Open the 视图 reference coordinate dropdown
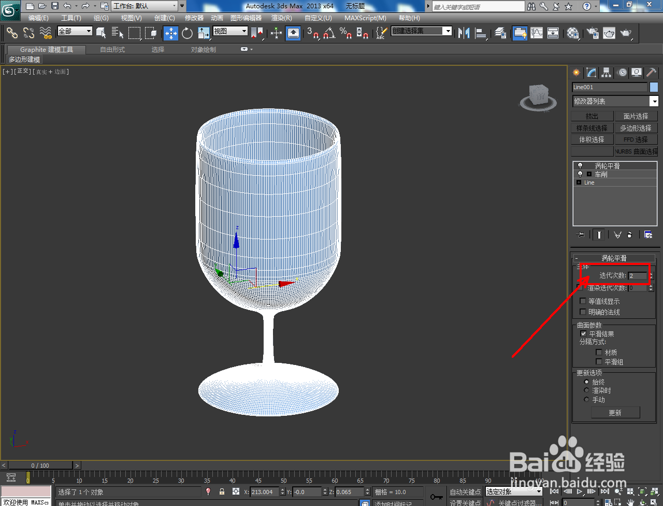The height and width of the screenshot is (506, 663). (230, 31)
